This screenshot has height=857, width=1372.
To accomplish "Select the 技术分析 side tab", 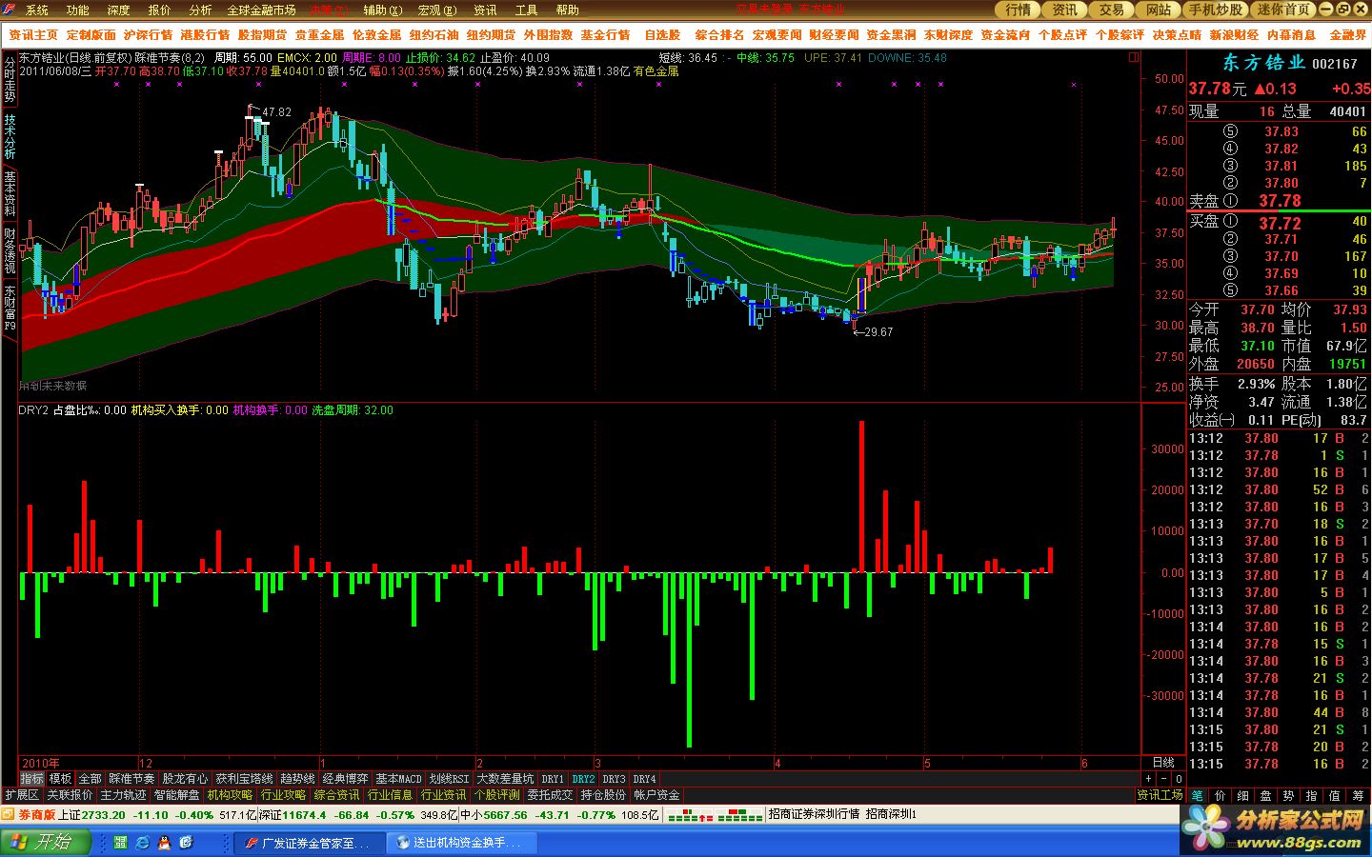I will coord(10,137).
